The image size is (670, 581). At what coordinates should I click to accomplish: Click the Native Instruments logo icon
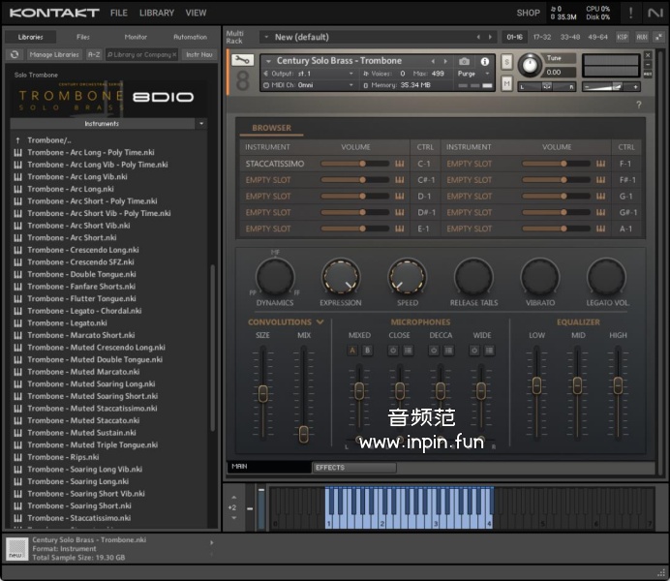pos(654,13)
